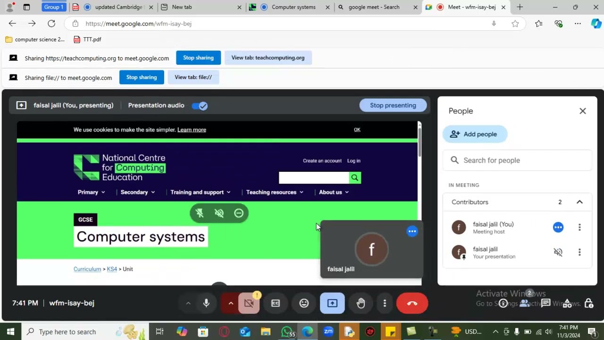Open Secondary dropdown menu on site

tap(138, 192)
